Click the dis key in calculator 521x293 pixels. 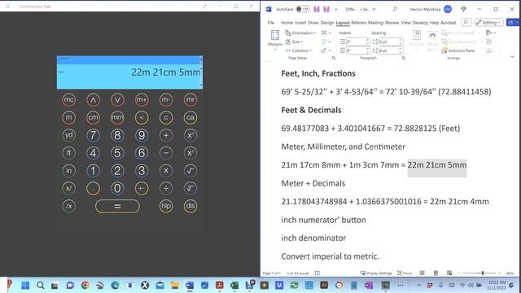pyautogui.click(x=190, y=206)
